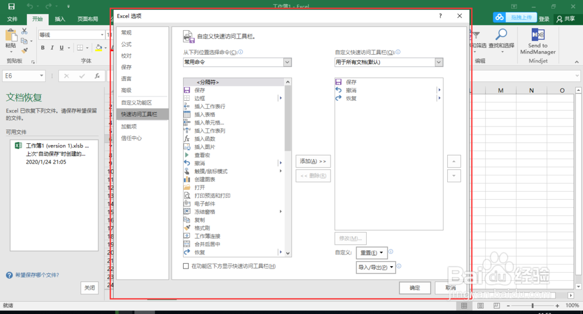The width and height of the screenshot is (583, 314).
Task: Select 恢复 in the left command list
Action: coord(234,252)
